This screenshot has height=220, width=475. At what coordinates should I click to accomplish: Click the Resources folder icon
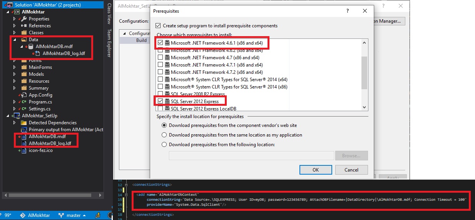point(24,81)
